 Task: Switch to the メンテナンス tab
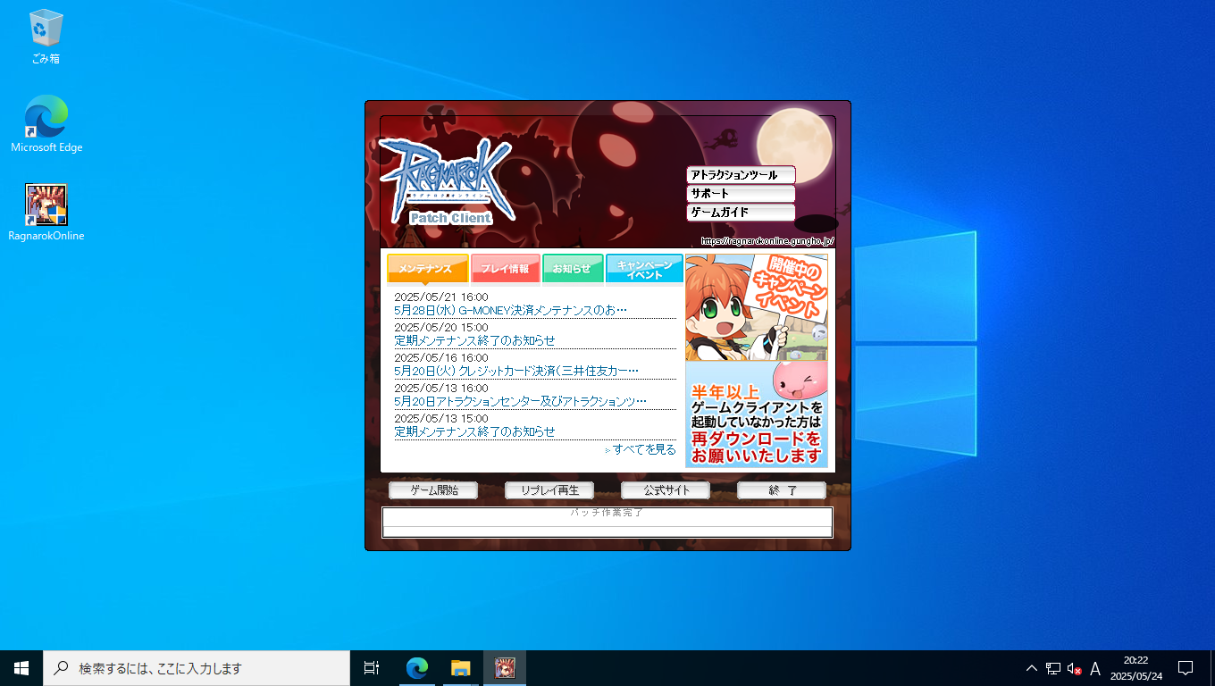click(427, 269)
